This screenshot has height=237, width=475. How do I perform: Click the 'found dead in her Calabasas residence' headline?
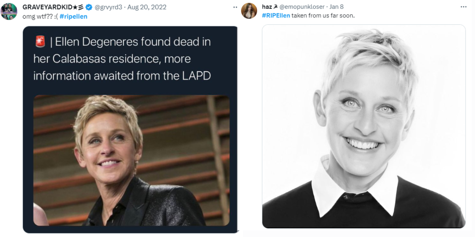(x=122, y=58)
